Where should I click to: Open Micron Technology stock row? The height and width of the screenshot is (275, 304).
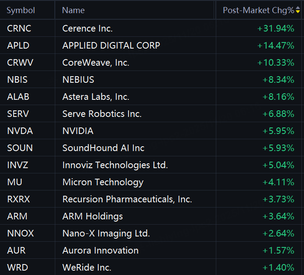pos(103,182)
